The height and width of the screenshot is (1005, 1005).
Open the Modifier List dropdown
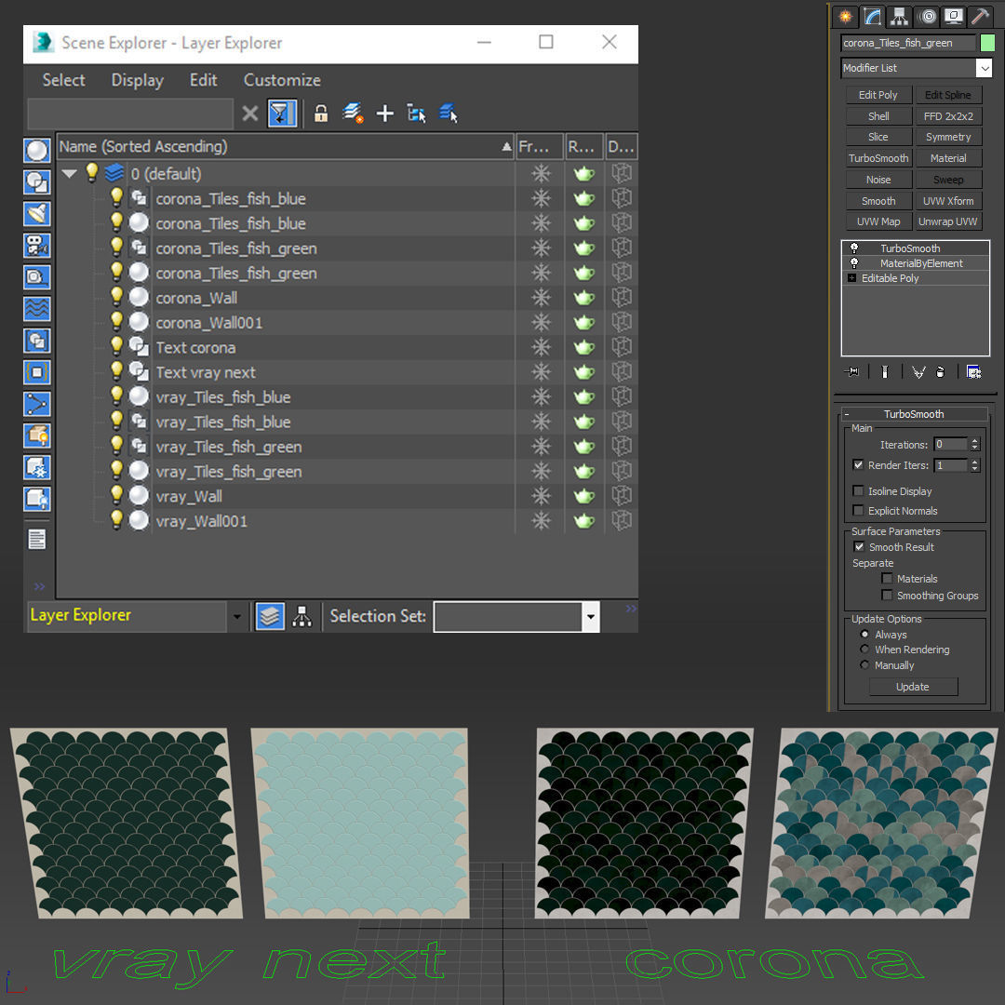(984, 68)
